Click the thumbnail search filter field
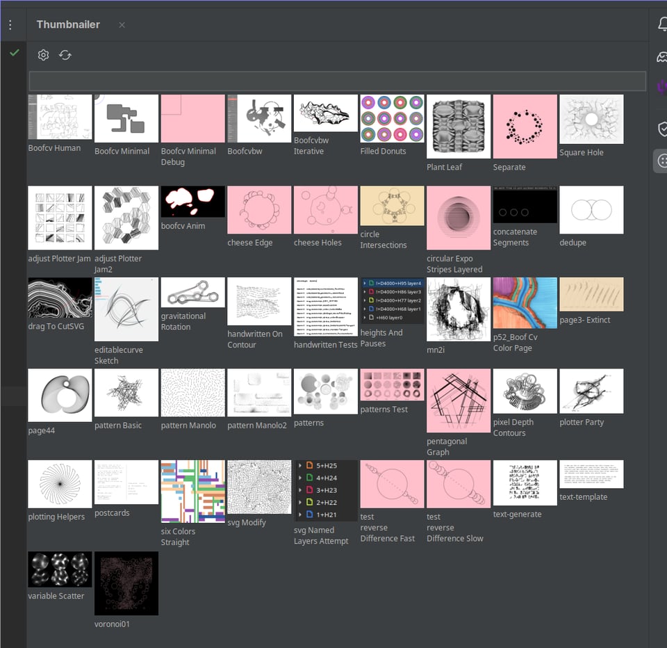This screenshot has height=648, width=667. pyautogui.click(x=337, y=81)
